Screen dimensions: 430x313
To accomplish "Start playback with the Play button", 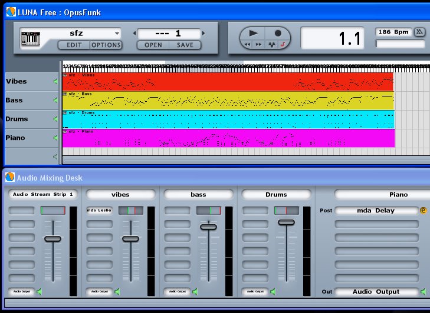I will click(253, 34).
